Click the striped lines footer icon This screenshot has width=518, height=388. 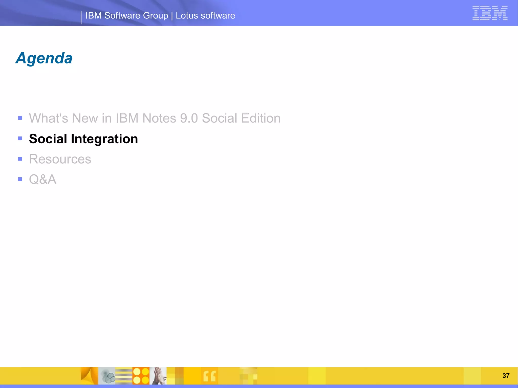(124, 376)
